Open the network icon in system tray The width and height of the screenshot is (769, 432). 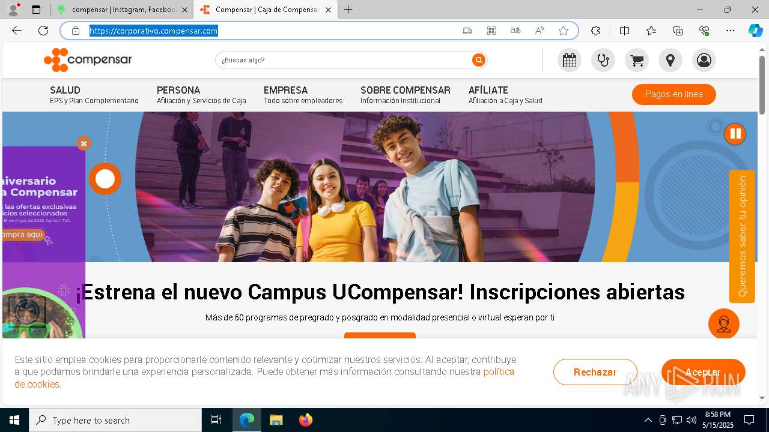click(x=677, y=420)
